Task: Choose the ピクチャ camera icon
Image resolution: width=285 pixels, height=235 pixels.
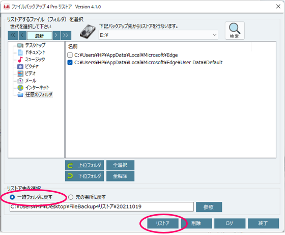Action: pyautogui.click(x=20, y=66)
